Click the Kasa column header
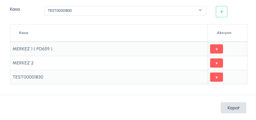The height and width of the screenshot is (120, 256). (24, 33)
